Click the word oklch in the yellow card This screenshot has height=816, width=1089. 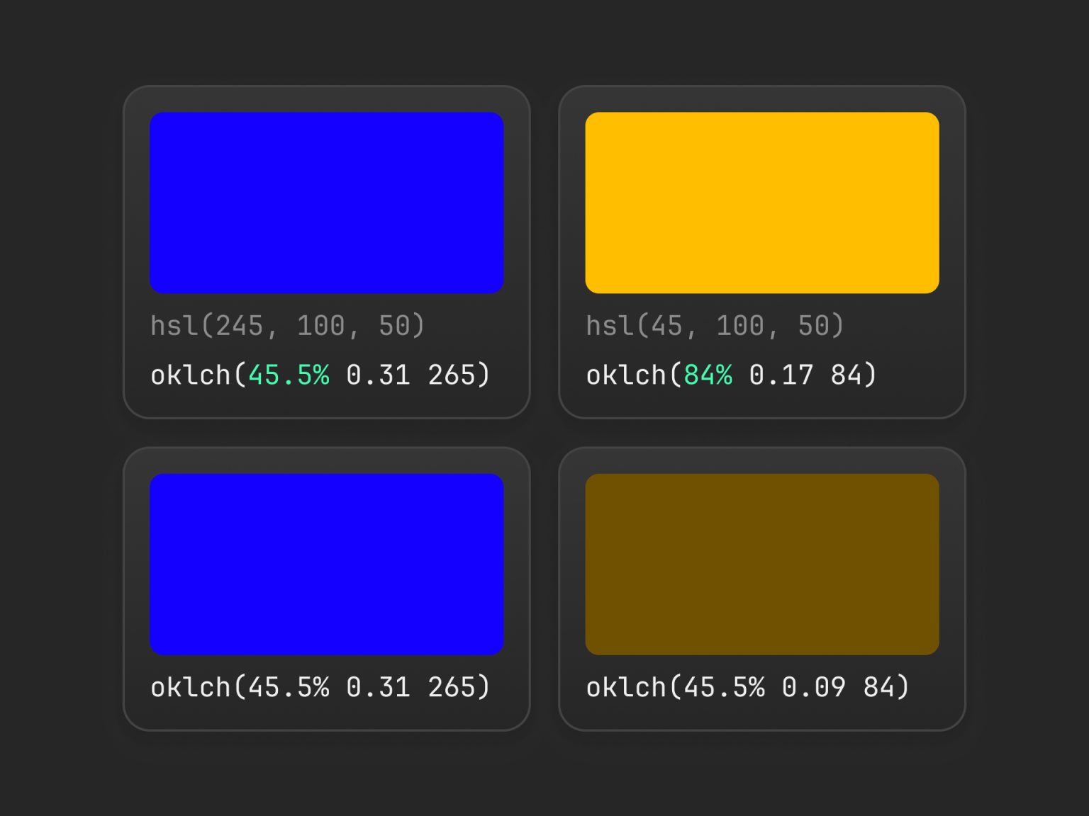coord(627,375)
